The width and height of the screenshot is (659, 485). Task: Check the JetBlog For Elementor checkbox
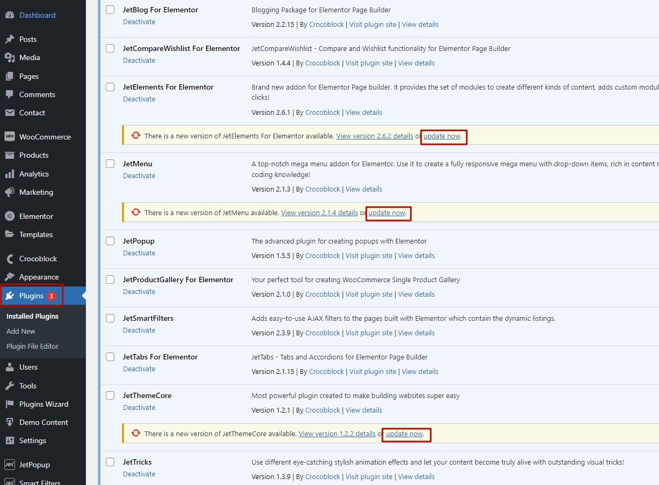(110, 9)
